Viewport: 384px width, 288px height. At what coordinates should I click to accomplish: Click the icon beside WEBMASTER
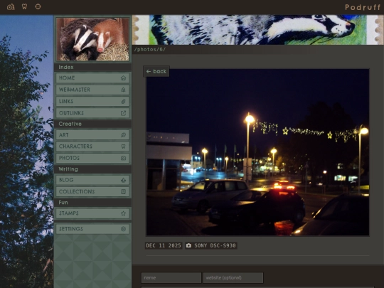(x=123, y=90)
